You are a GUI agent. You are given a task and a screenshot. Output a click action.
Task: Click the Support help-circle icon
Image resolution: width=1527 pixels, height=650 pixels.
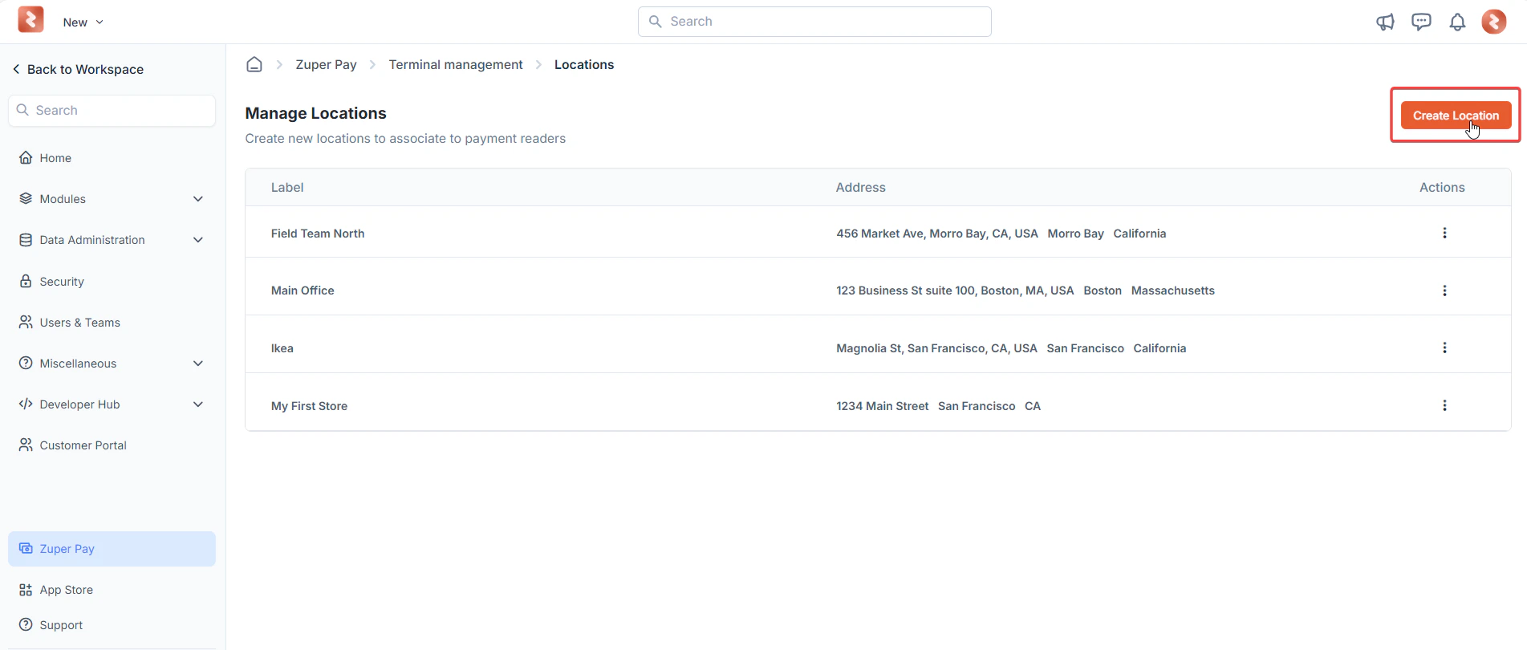click(26, 624)
